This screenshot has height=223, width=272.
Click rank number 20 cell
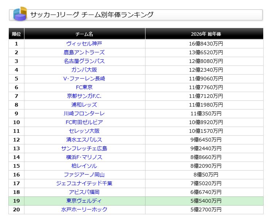coord(16,210)
